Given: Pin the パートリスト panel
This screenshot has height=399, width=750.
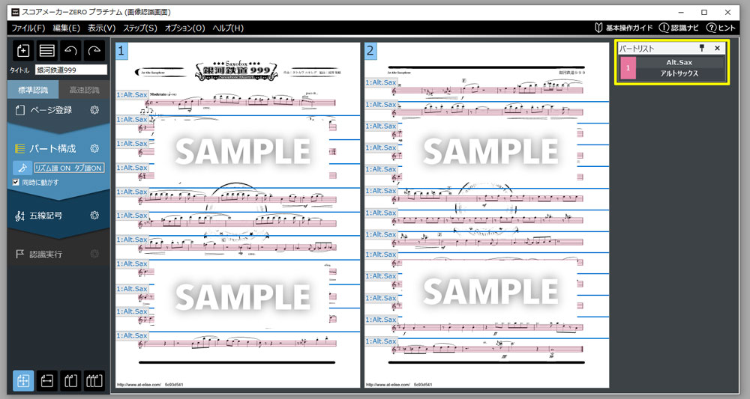Looking at the screenshot, I should (x=702, y=48).
